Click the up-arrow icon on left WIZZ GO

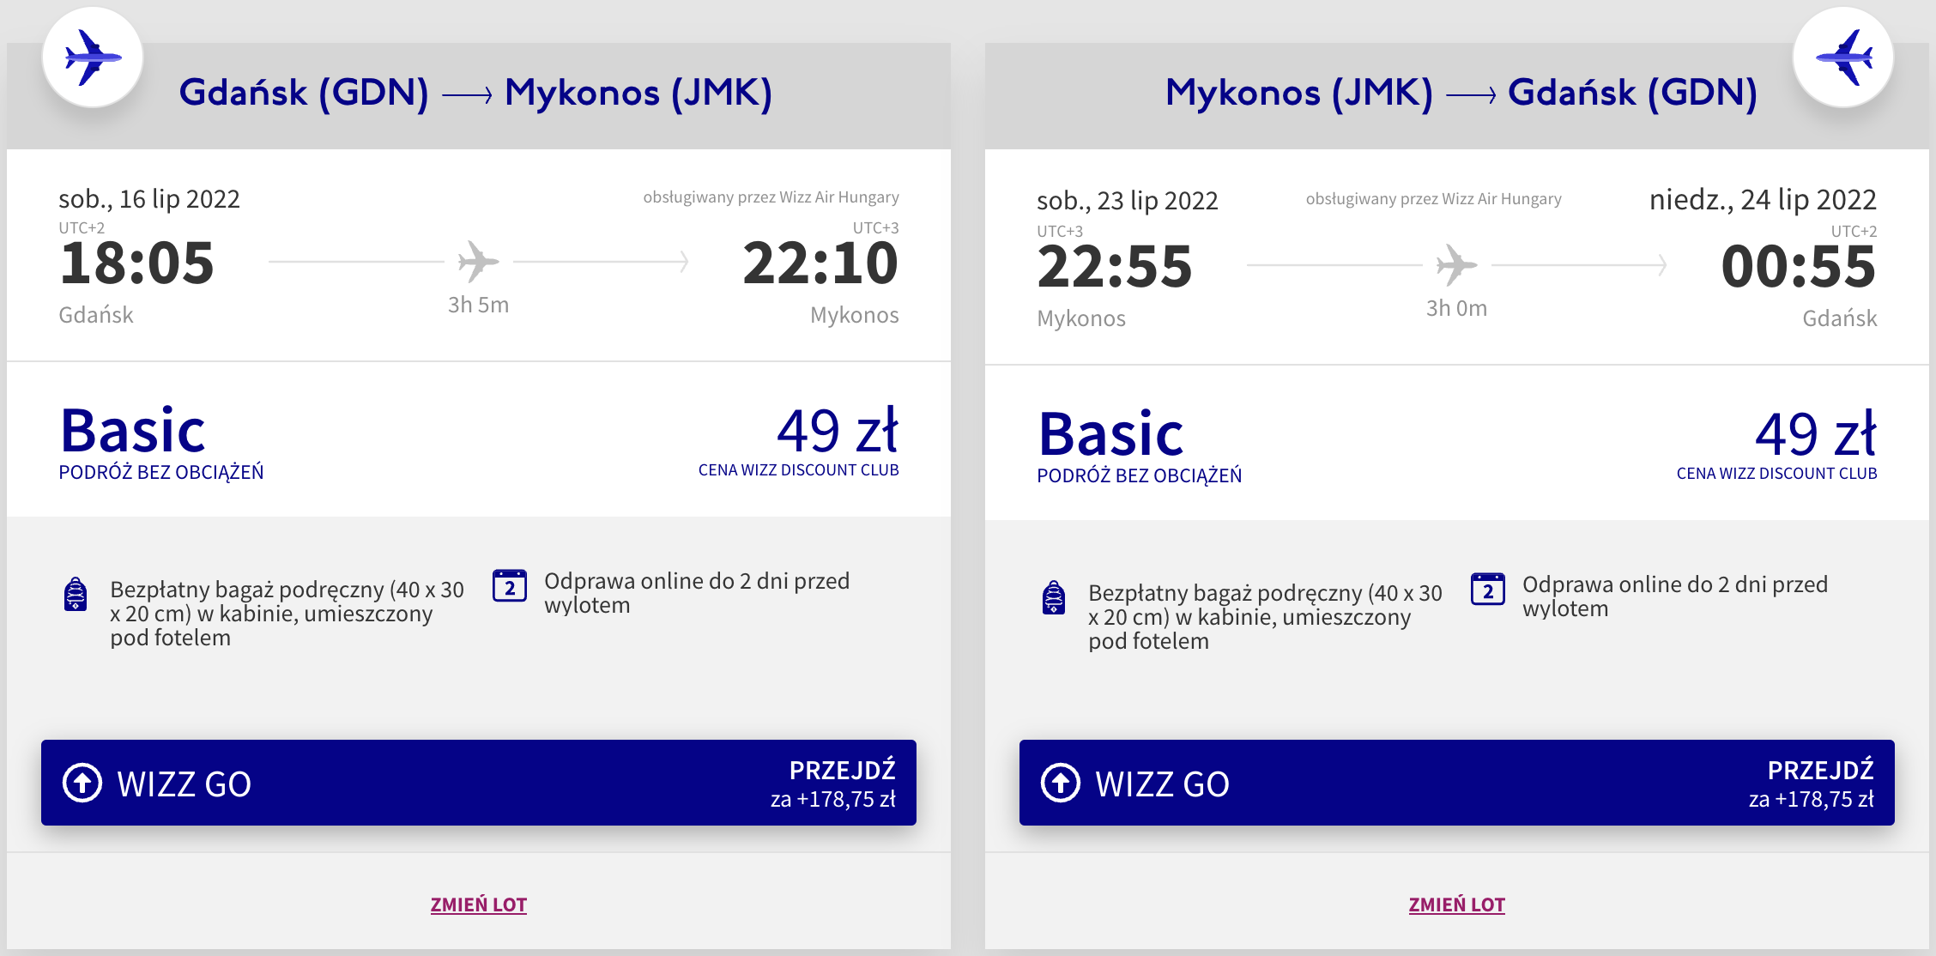point(82,783)
